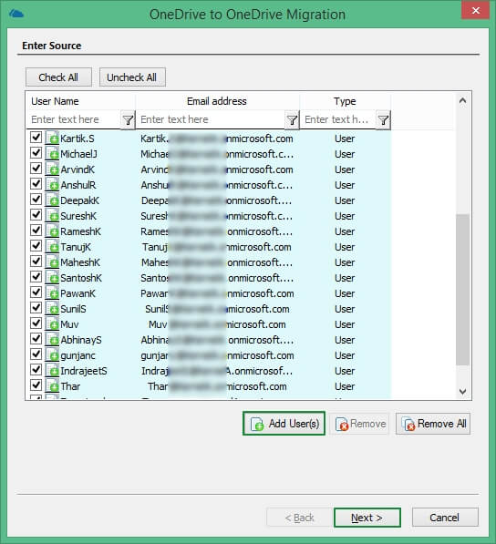Click the user icon beside IndrajeetS
Viewport: 496px width, 544px height.
(52, 371)
